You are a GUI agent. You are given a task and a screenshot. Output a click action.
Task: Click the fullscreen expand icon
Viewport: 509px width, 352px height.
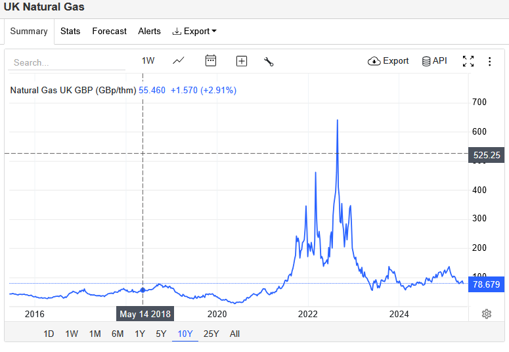pyautogui.click(x=468, y=61)
